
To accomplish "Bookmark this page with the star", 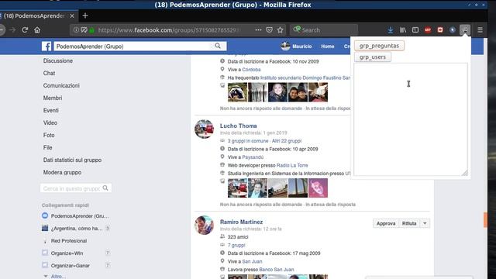I will click(281, 30).
